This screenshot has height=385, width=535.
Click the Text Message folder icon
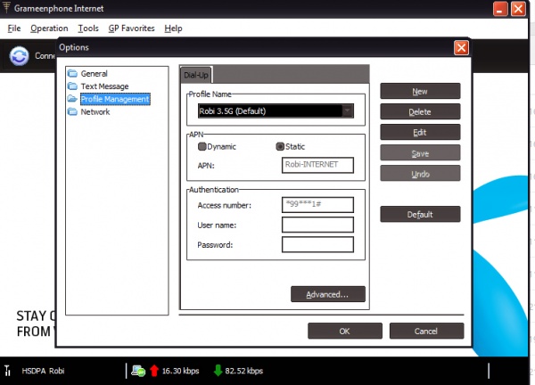[72, 86]
